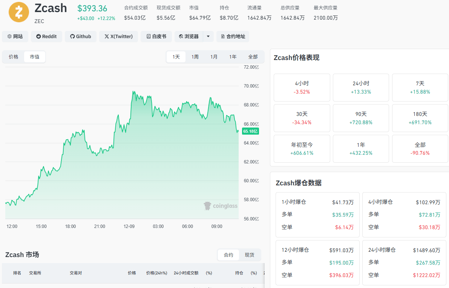Click the 合约地址 contract address button

[233, 36]
